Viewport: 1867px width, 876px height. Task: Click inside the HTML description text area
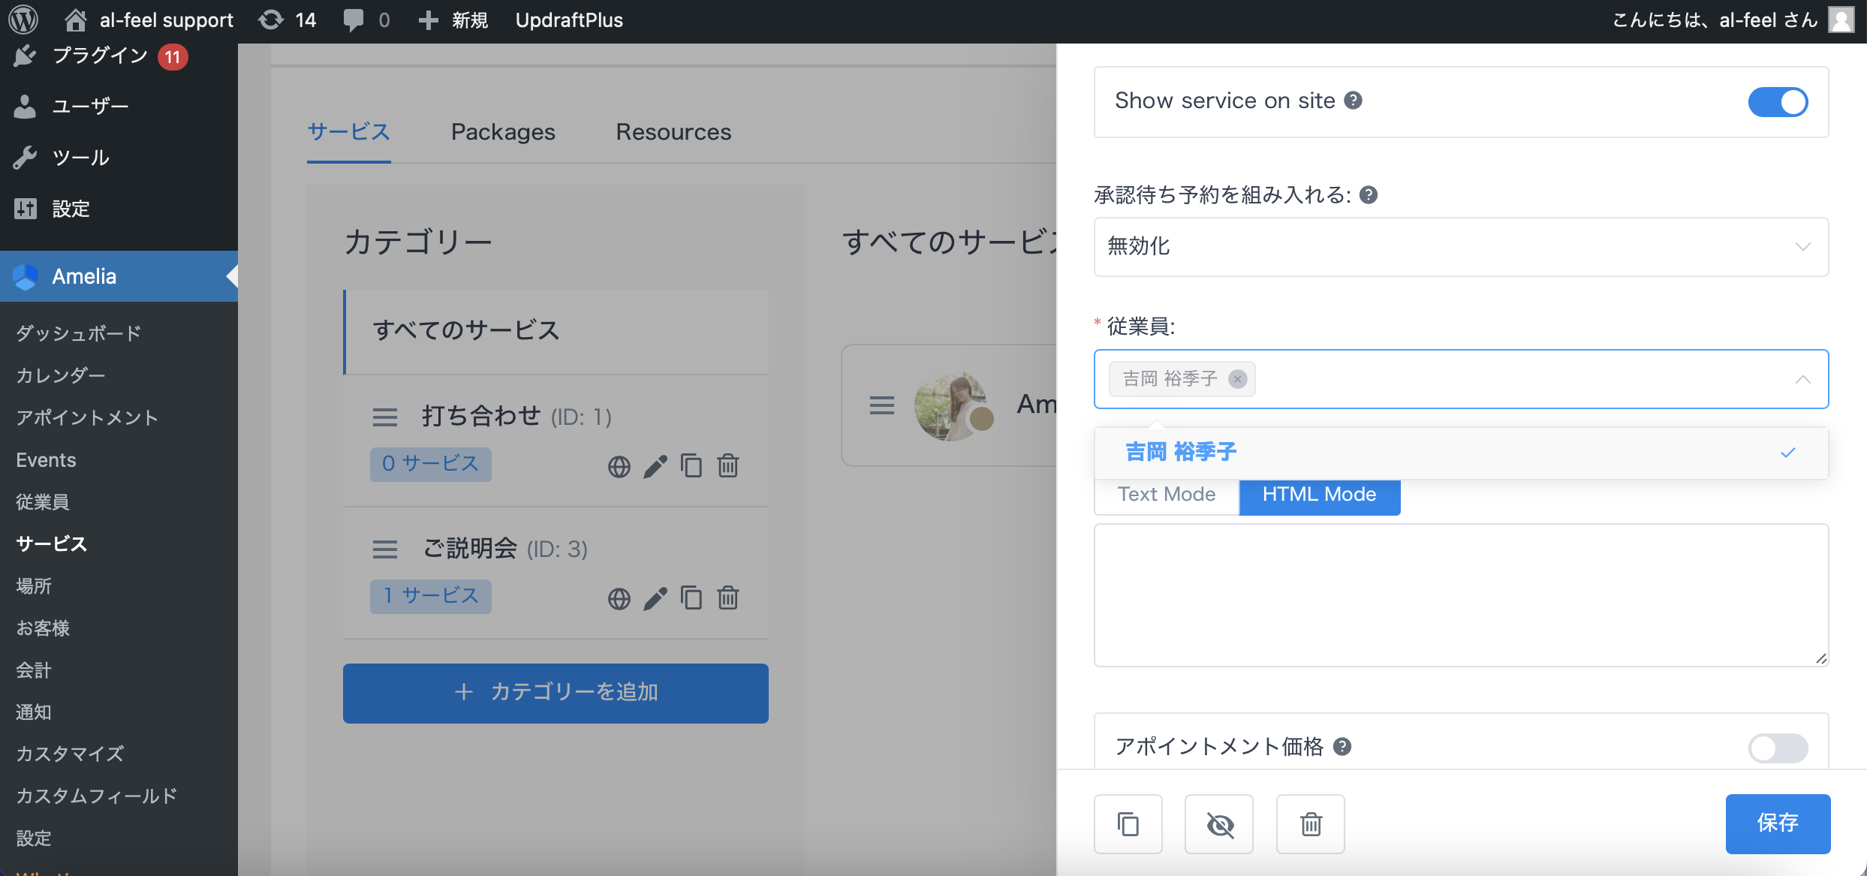(x=1460, y=595)
